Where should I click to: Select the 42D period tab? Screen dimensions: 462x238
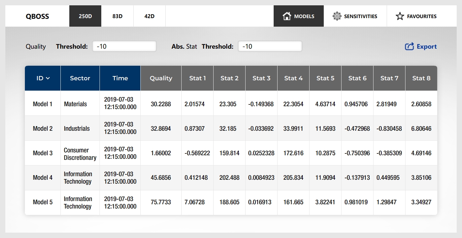point(149,16)
